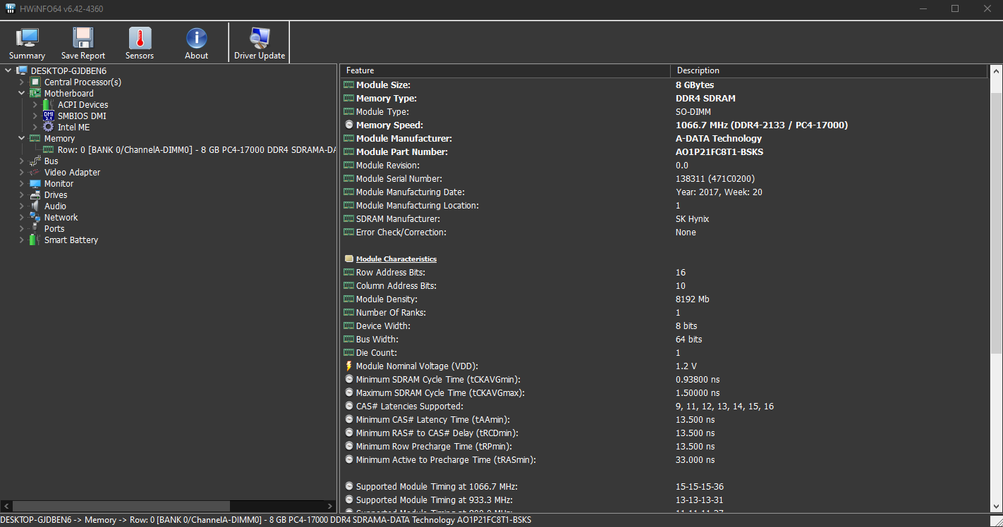Select the Row: 0 memory module entry
Screen dimensions: 1003x527
pos(196,149)
